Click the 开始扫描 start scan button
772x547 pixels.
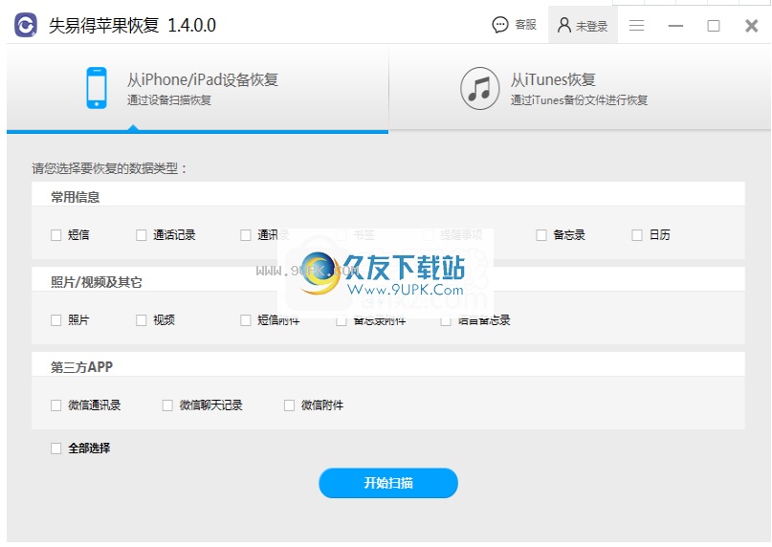tap(388, 483)
